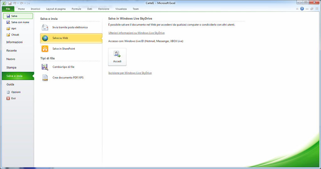The width and height of the screenshot is (321, 169).
Task: Click the Excel logo icon in title bar
Action: [4, 3]
